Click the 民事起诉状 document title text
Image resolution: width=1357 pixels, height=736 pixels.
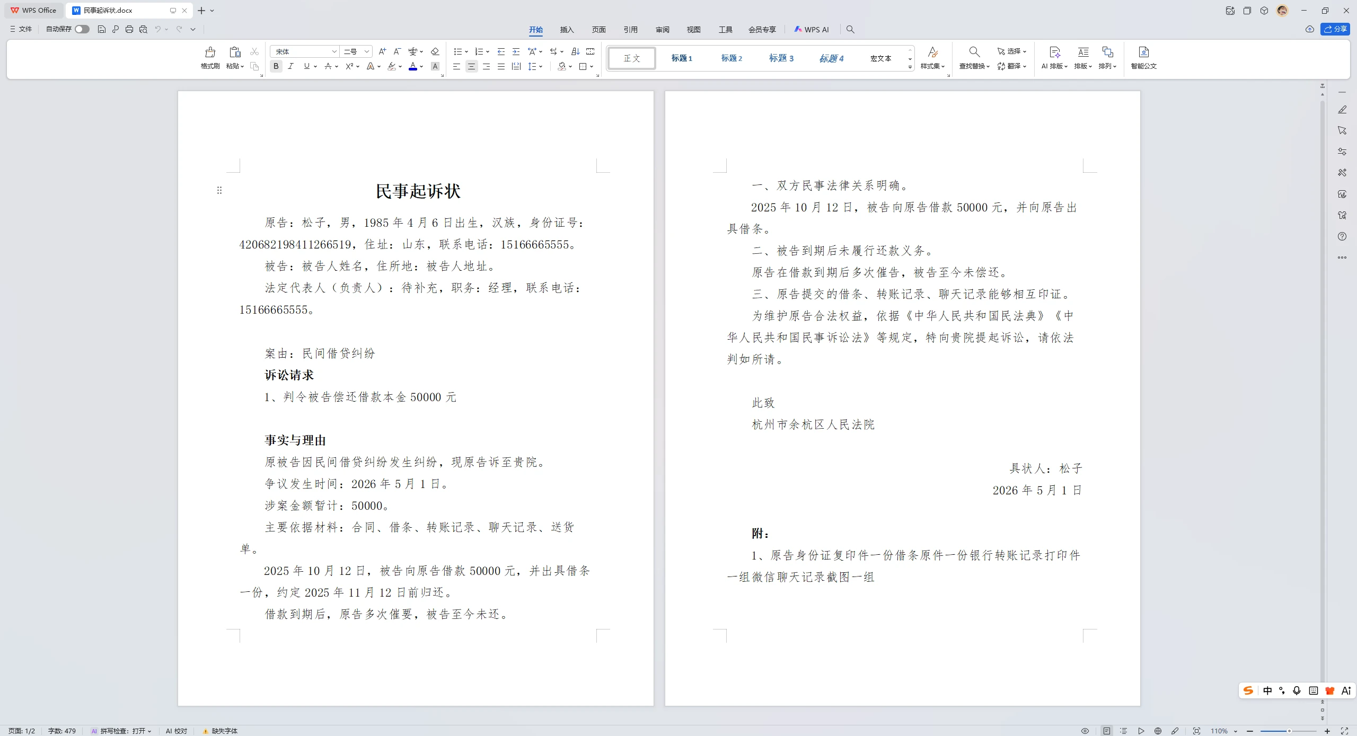(418, 191)
